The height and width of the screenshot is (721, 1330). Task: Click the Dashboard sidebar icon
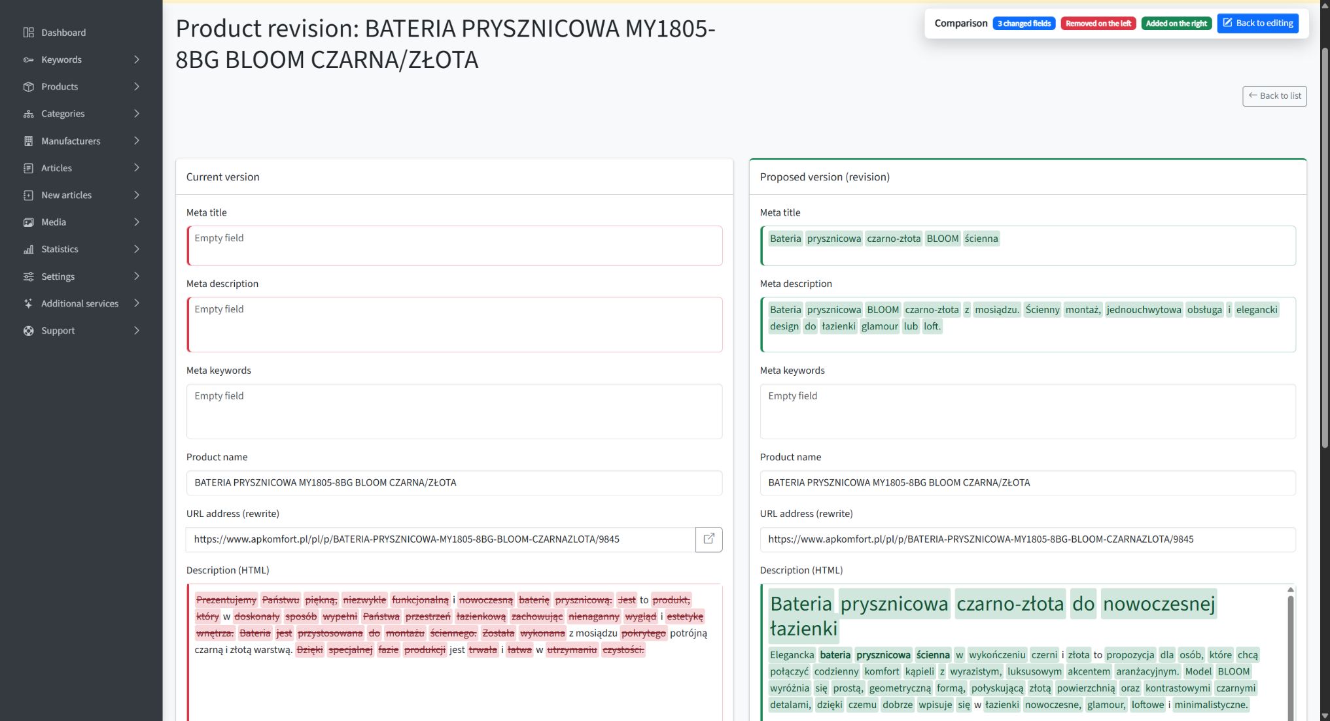(x=28, y=33)
